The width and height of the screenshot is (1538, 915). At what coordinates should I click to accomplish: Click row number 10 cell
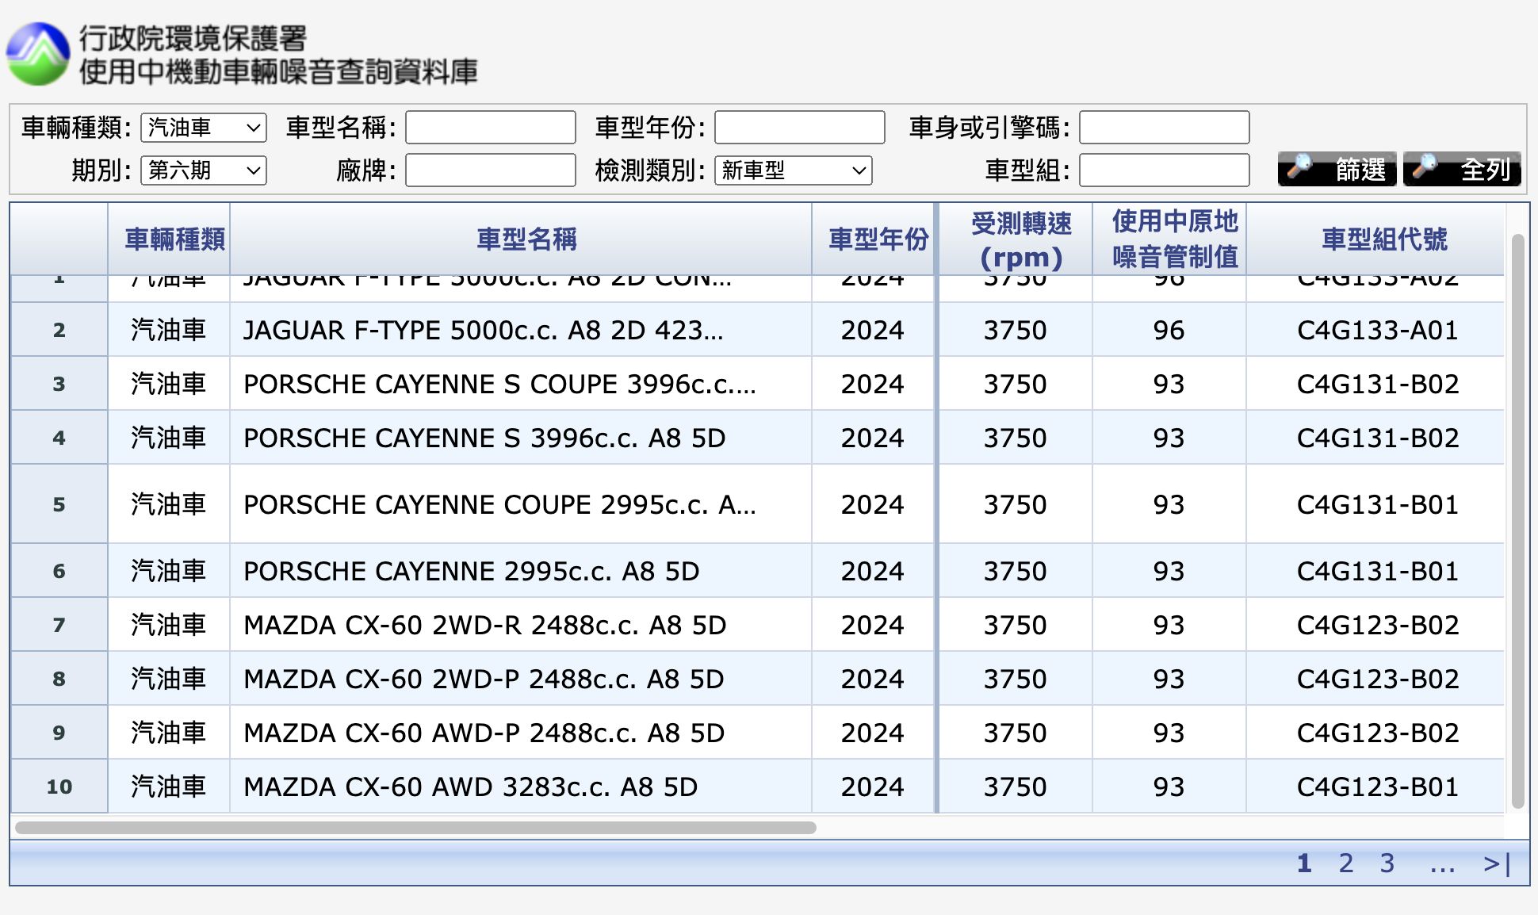coord(59,787)
